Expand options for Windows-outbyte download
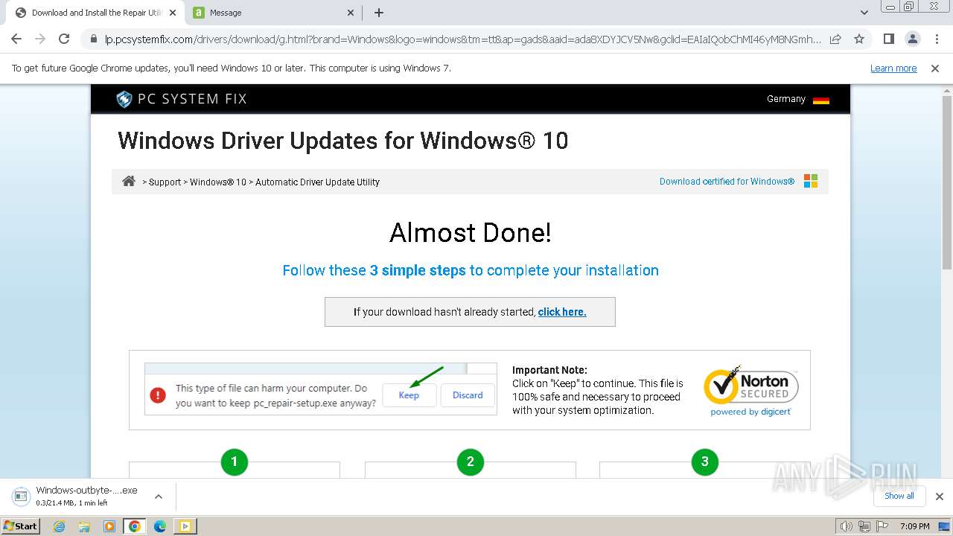Image resolution: width=953 pixels, height=536 pixels. (158, 497)
